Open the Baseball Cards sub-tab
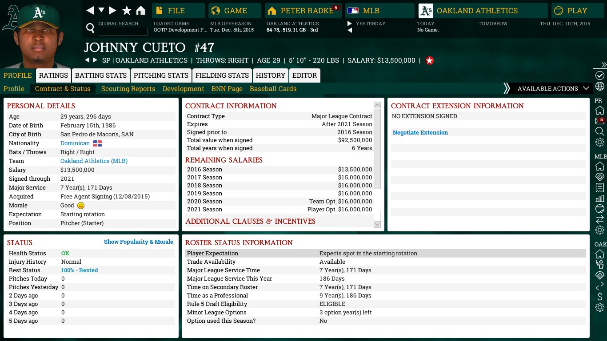 273,89
